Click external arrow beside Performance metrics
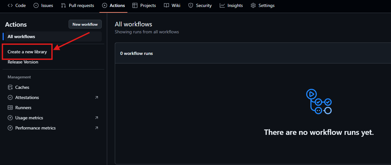391x165 pixels. 97,128
